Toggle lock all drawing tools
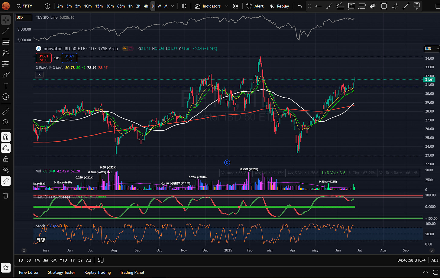This screenshot has height=278, width=440. point(6,159)
